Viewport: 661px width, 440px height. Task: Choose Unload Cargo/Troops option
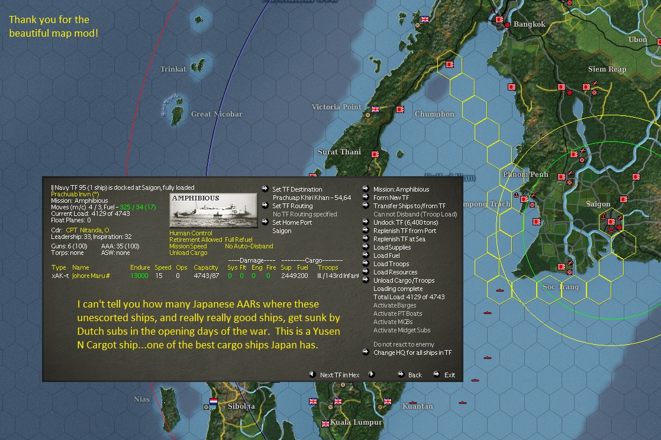coord(404,280)
